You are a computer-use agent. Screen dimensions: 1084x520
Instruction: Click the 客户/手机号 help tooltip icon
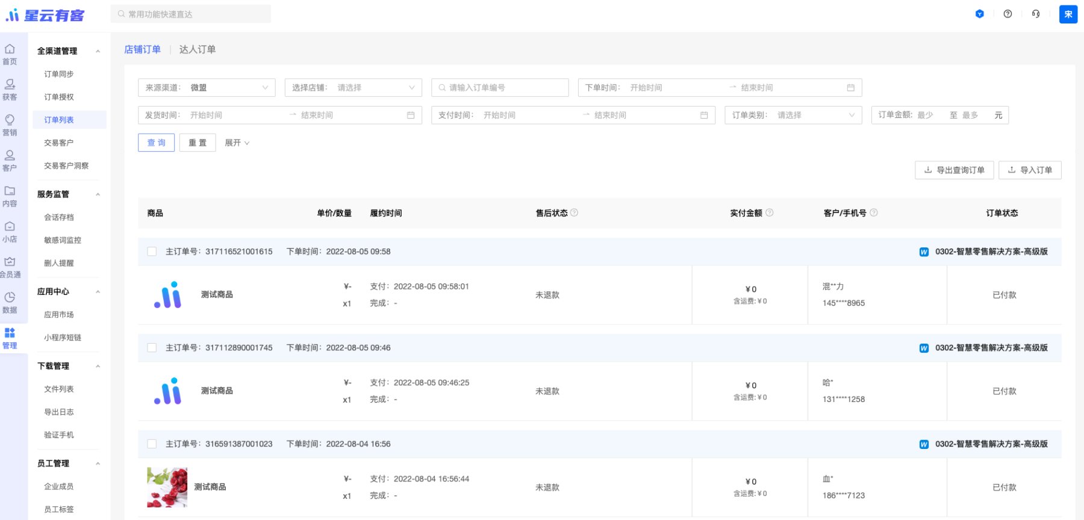point(874,212)
